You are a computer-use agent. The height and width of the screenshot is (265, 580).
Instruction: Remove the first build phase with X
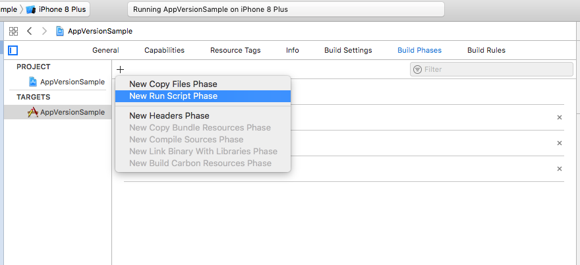click(x=560, y=117)
